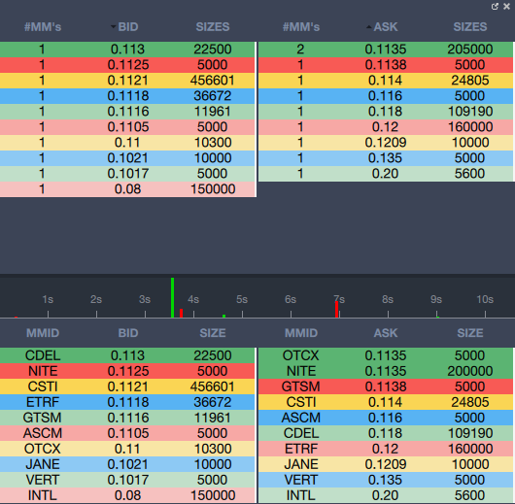Select aggregated ask price 0.20
The width and height of the screenshot is (515, 504).
[x=385, y=174]
